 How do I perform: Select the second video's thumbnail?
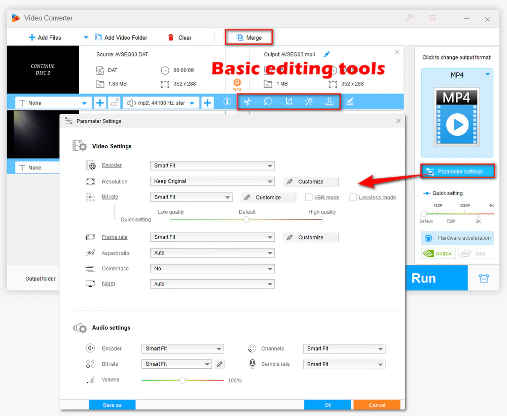click(x=33, y=135)
